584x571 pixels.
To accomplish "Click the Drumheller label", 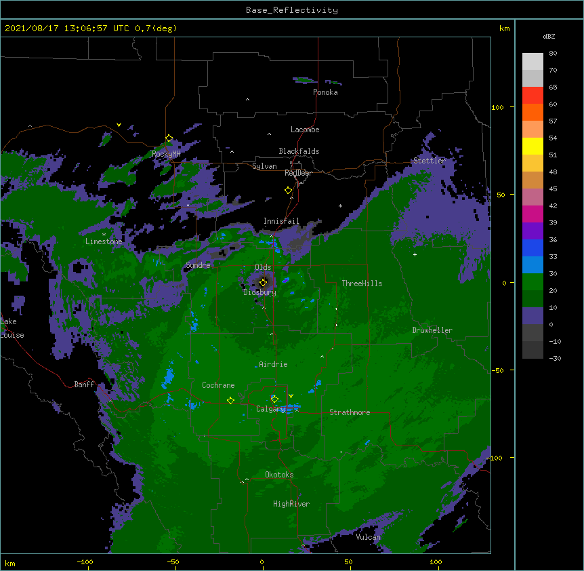I will 432,330.
